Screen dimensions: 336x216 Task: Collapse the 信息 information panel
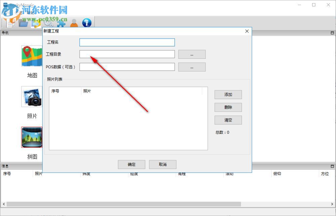332,166
